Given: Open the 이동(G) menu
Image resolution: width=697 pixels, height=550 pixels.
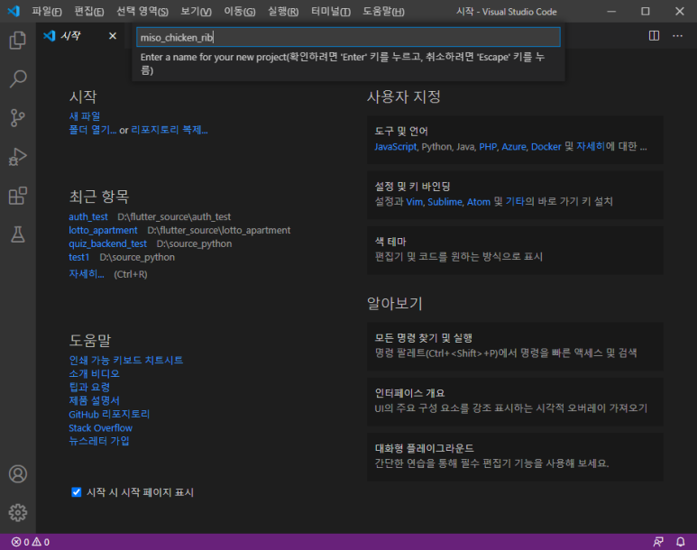Looking at the screenshot, I should pyautogui.click(x=240, y=12).
